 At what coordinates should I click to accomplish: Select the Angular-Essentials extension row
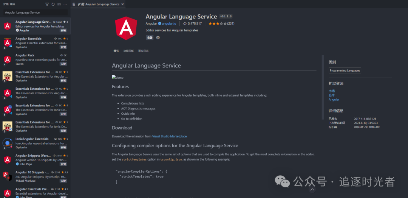pyautogui.click(x=35, y=43)
